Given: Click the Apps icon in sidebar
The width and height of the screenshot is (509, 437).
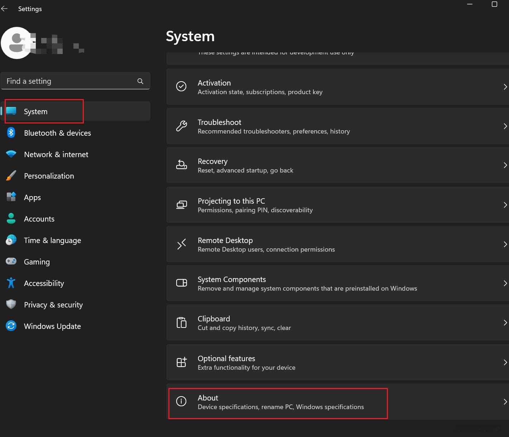Looking at the screenshot, I should tap(11, 197).
